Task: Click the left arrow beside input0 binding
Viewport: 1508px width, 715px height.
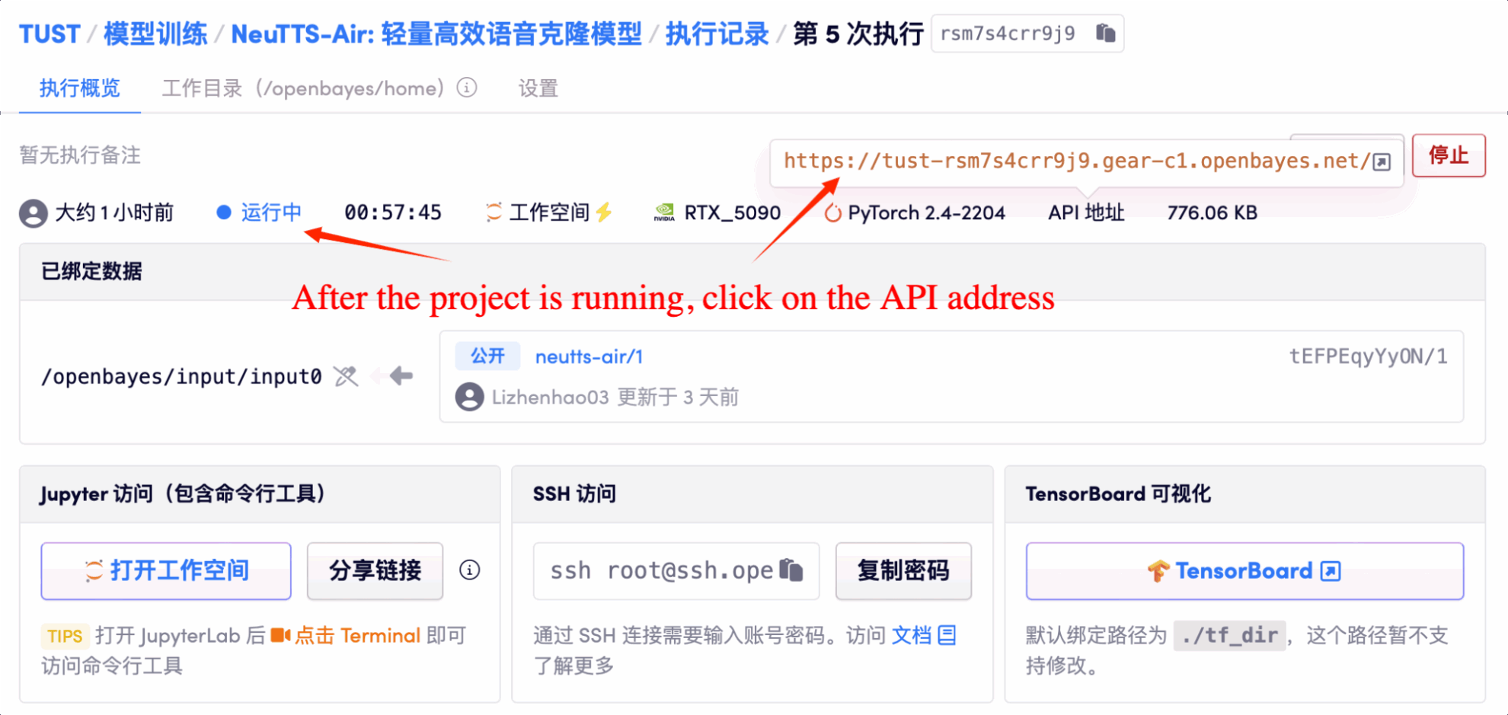Action: tap(401, 376)
